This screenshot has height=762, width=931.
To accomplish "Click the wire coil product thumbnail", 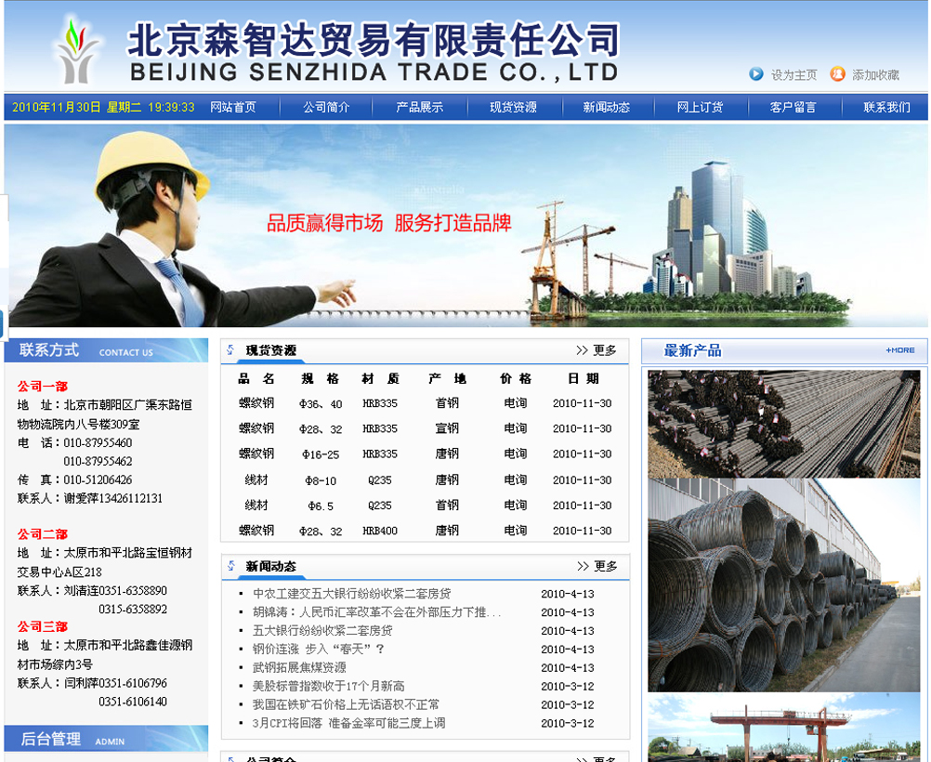I will click(783, 585).
